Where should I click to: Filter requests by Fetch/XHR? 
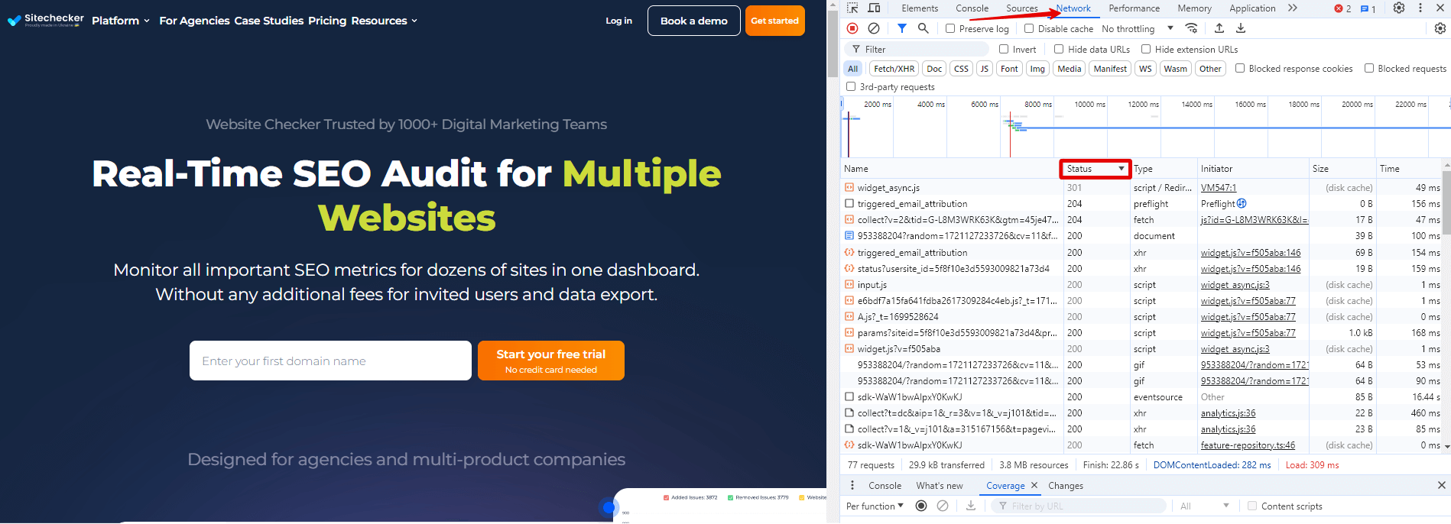(894, 69)
